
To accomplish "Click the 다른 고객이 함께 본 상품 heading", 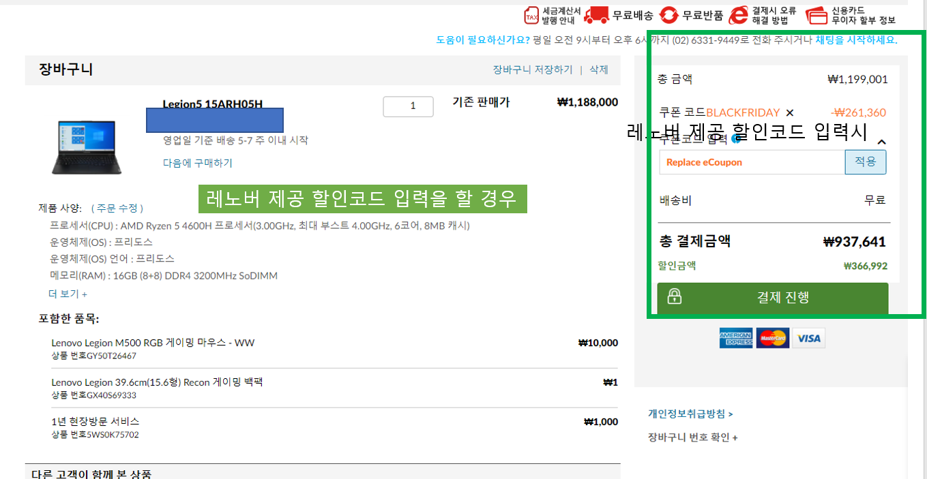I will point(91,474).
